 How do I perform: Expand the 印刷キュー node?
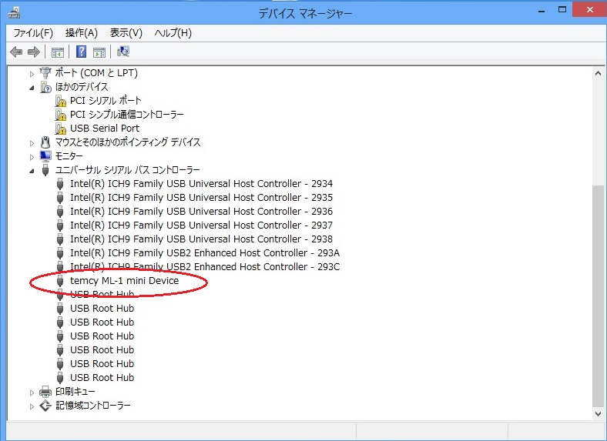[x=32, y=393]
